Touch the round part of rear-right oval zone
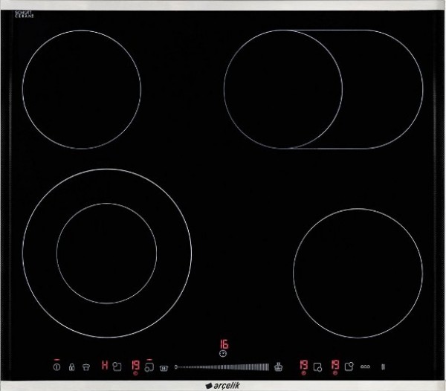The width and height of the screenshot is (446, 391). [283, 89]
